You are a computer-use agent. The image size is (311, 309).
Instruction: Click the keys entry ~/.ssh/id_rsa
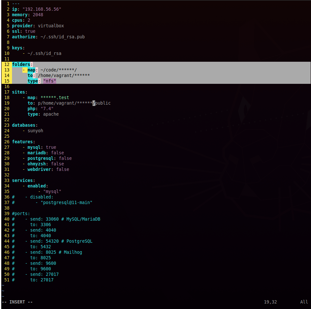coord(44,53)
